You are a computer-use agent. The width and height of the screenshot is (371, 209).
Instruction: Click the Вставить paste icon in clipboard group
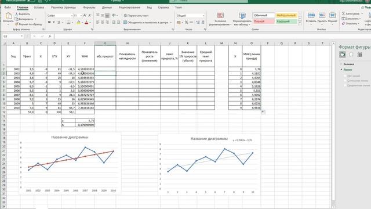pos(9,16)
